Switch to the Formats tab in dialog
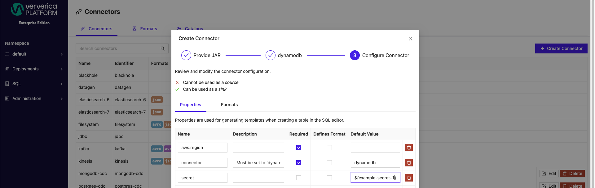The height and width of the screenshot is (188, 595). pos(229,105)
